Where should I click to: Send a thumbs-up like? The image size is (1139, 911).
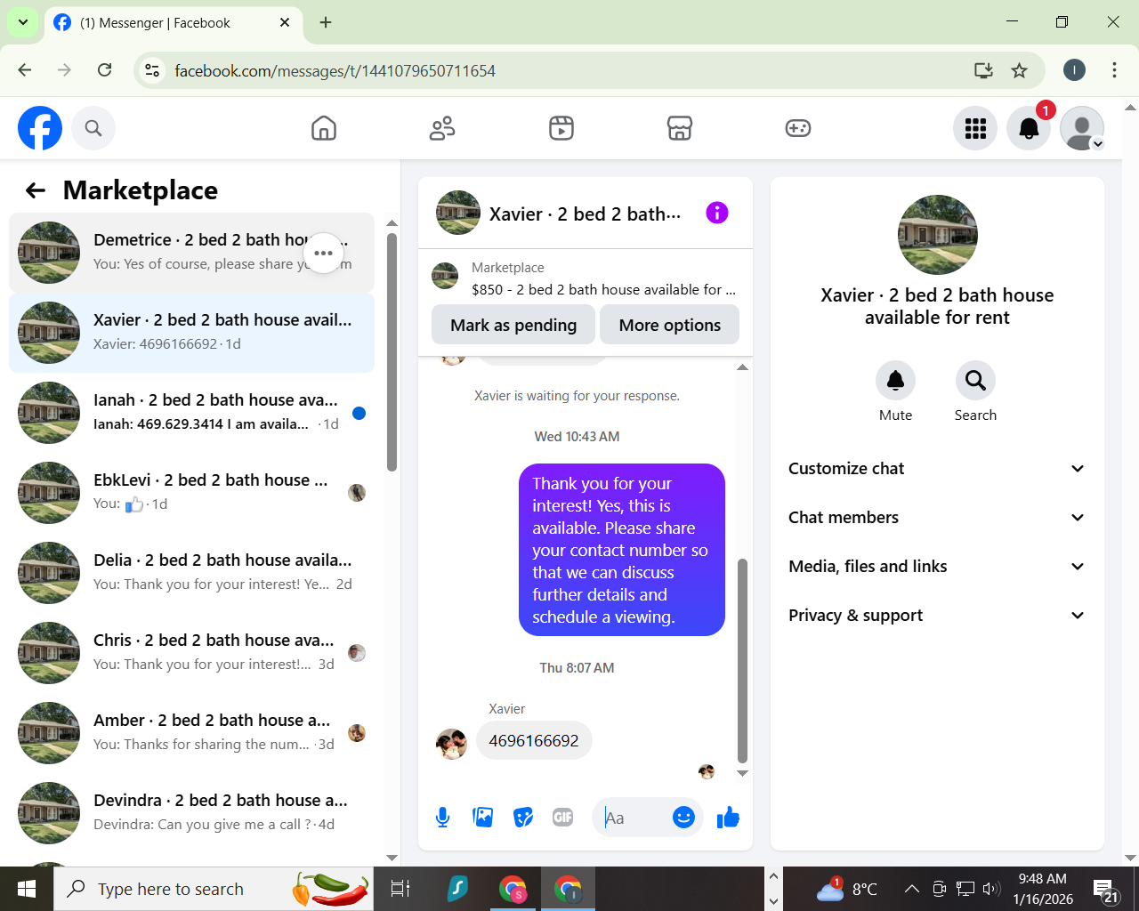coord(728,817)
